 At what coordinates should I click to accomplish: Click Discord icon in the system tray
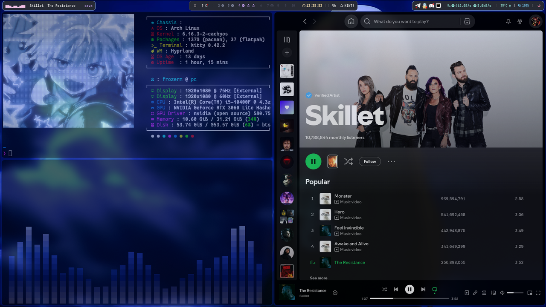431,6
